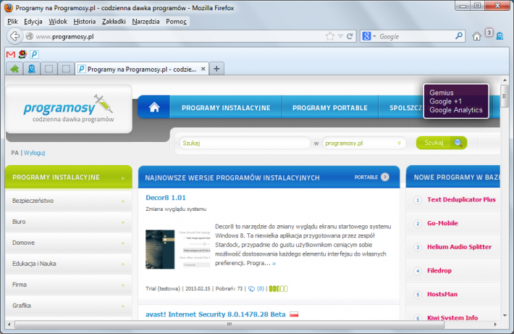Screen dimensions: 514x334
Task: Open the Helium Audio Splitter link
Action: coord(459,247)
